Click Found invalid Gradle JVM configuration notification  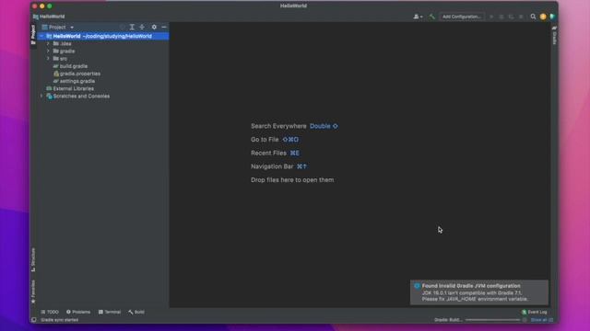[x=479, y=292]
